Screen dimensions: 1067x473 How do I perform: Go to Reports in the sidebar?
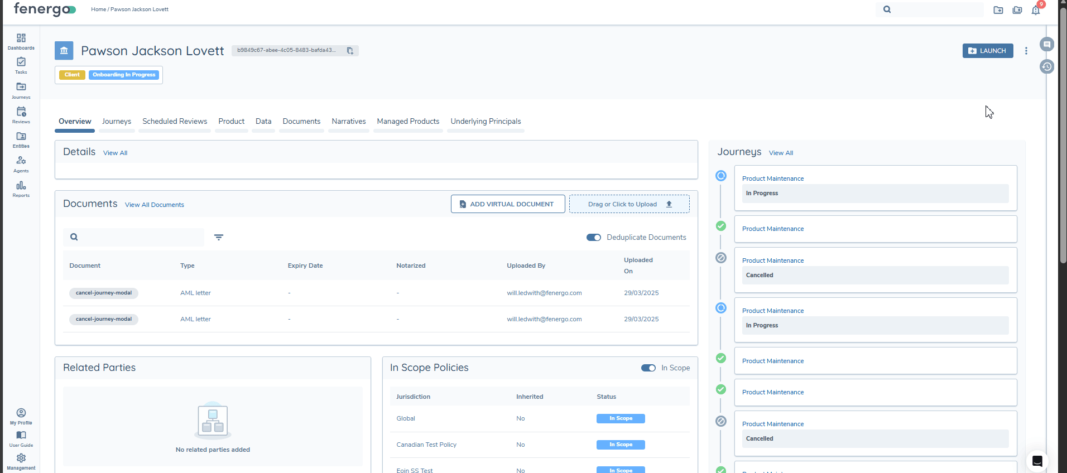(x=21, y=189)
